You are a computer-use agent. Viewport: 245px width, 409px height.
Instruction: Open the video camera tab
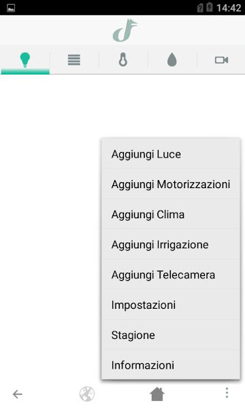coord(221,60)
